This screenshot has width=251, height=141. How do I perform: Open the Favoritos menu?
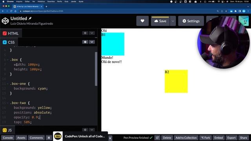point(51,2)
